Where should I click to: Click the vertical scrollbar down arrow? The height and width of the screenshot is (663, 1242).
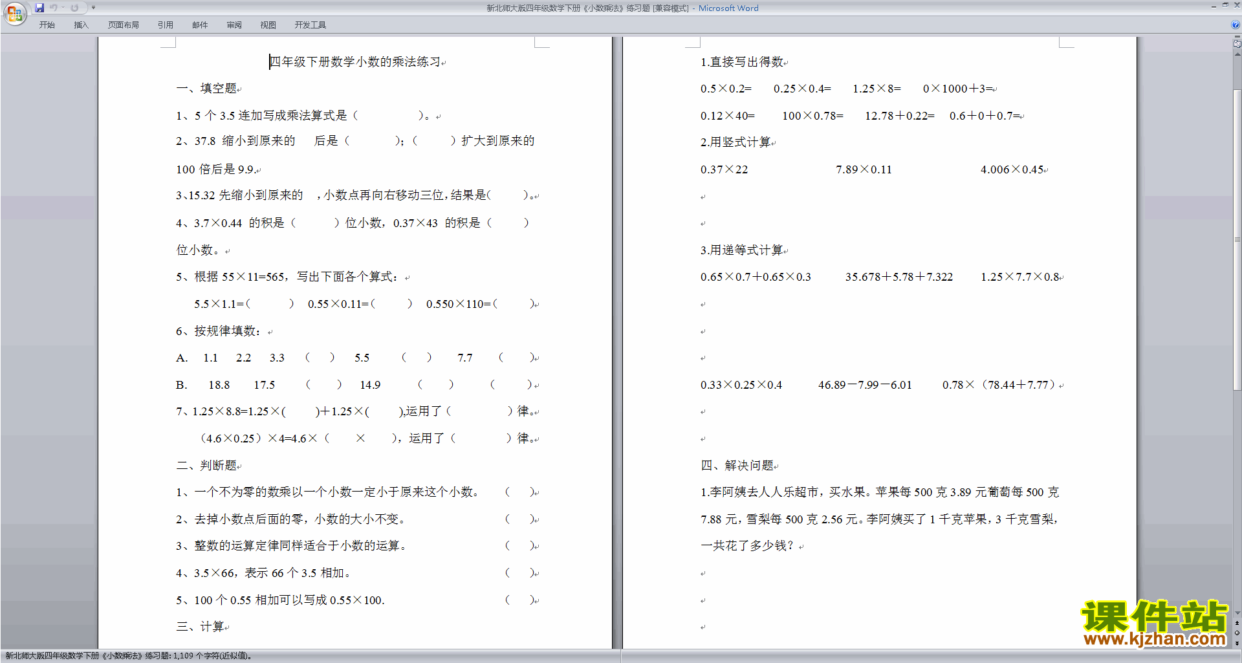tap(1237, 613)
